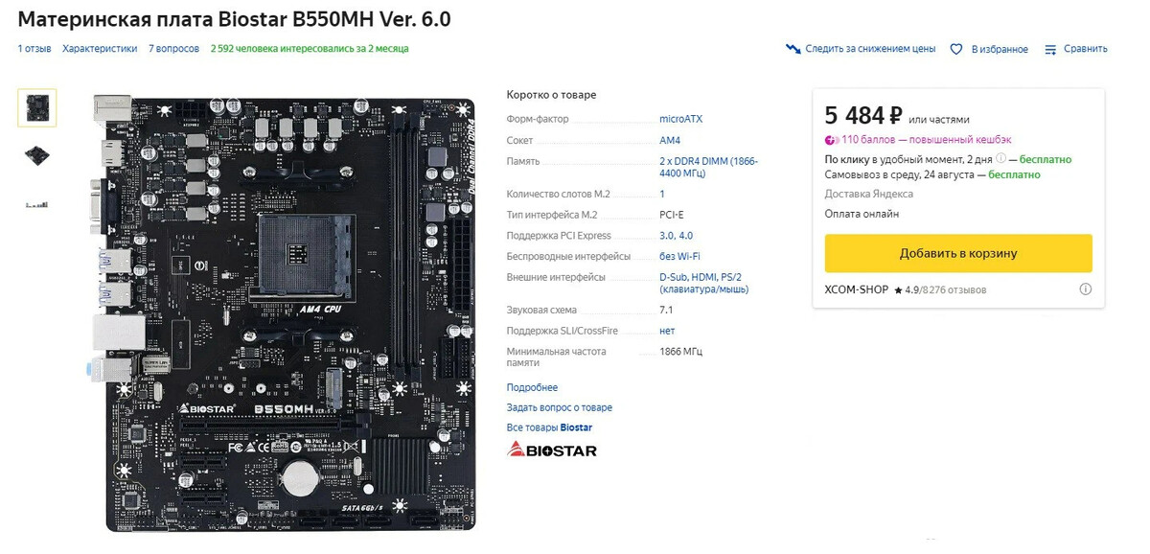The height and width of the screenshot is (554, 1150).
Task: Select the third rear-ports thumbnail
Action: click(x=37, y=204)
